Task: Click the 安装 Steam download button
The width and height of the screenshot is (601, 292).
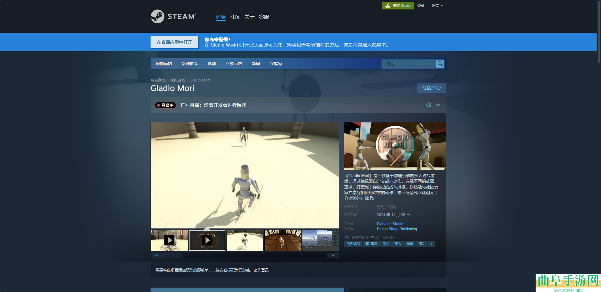Action: [398, 6]
